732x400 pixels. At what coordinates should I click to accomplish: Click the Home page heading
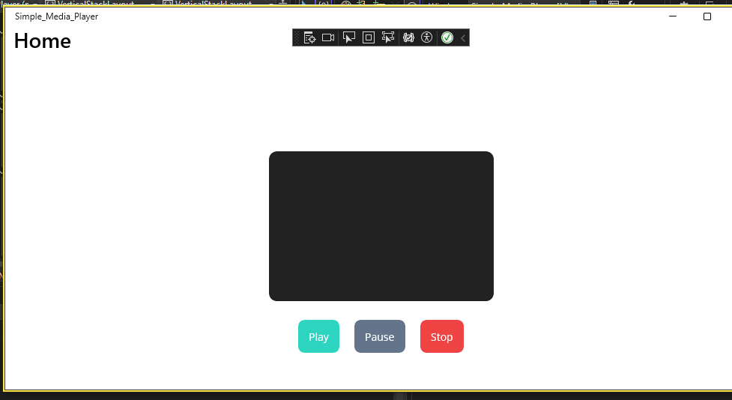click(x=43, y=41)
